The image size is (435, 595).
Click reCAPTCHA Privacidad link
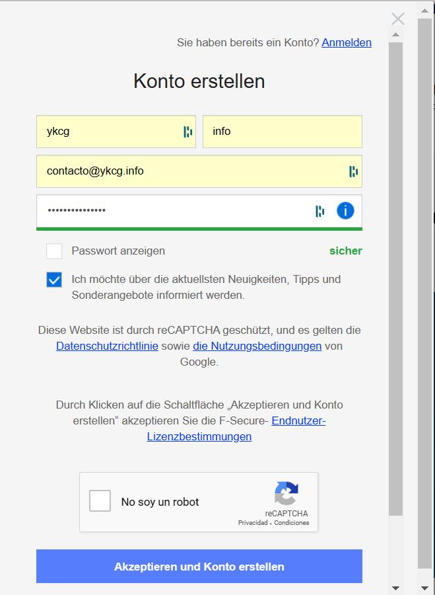tap(253, 523)
